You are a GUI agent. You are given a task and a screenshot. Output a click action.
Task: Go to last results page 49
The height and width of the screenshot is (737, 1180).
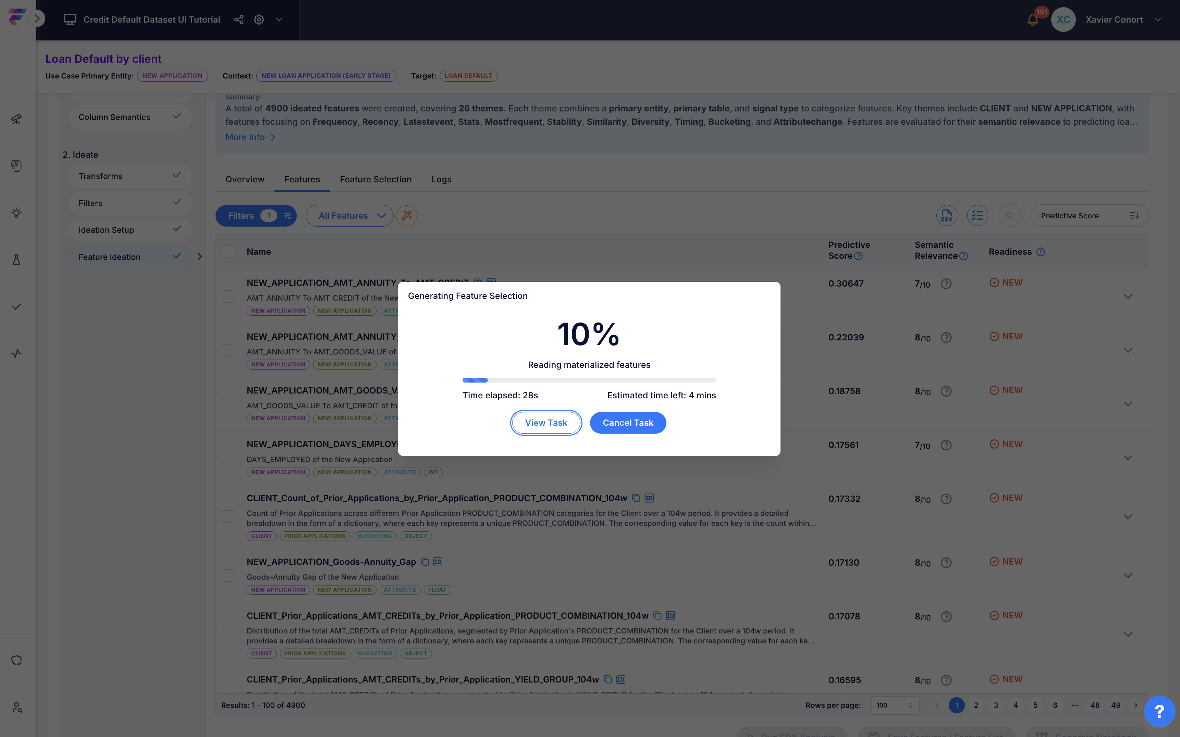coord(1116,705)
